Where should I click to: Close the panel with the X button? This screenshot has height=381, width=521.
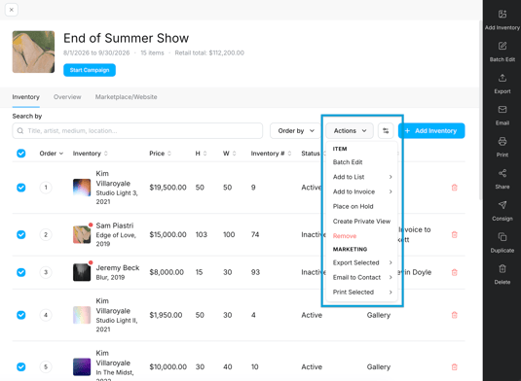[12, 10]
